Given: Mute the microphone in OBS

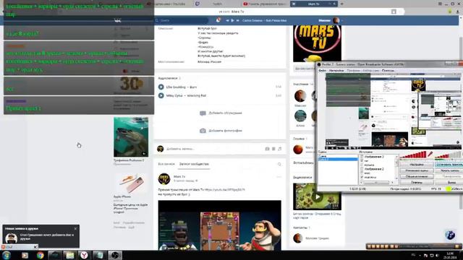Looking at the screenshot, I should (430, 154).
